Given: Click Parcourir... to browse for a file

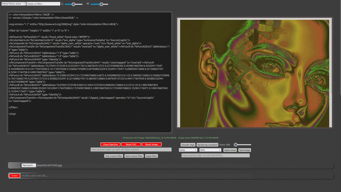Looking at the screenshot, I should pos(29,165).
